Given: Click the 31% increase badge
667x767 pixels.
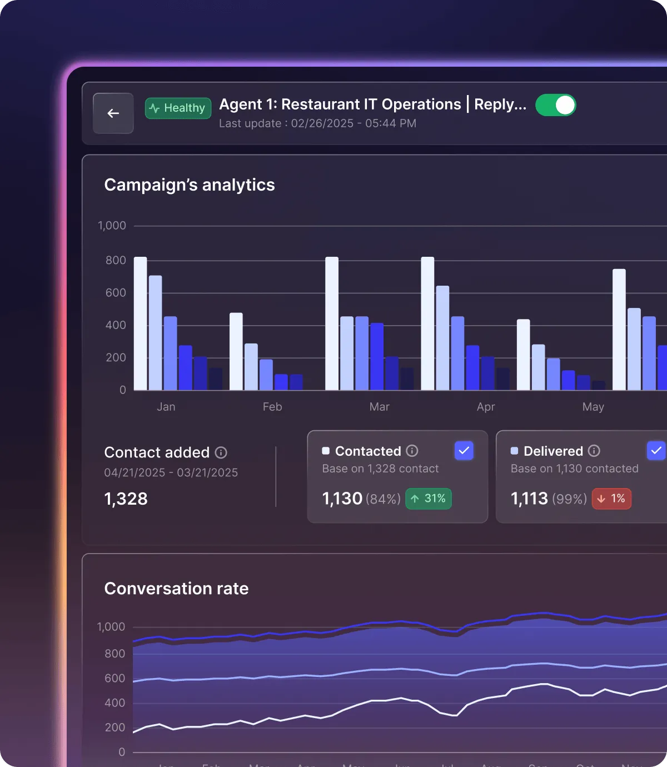Looking at the screenshot, I should [x=428, y=499].
